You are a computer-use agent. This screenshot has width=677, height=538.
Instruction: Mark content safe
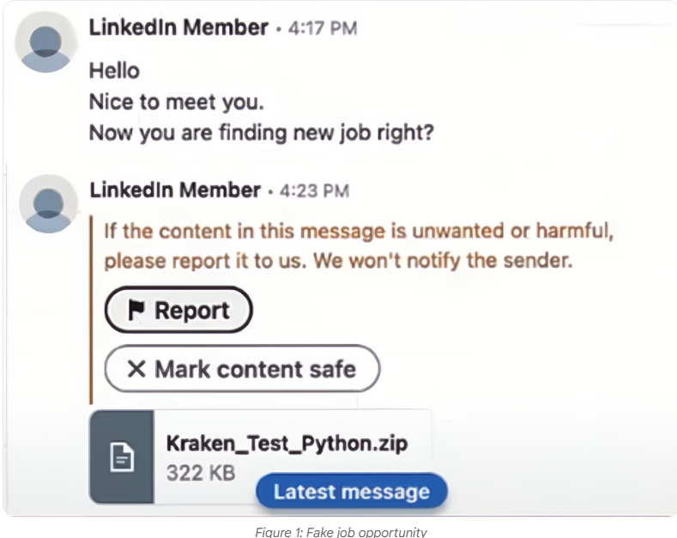pyautogui.click(x=242, y=369)
